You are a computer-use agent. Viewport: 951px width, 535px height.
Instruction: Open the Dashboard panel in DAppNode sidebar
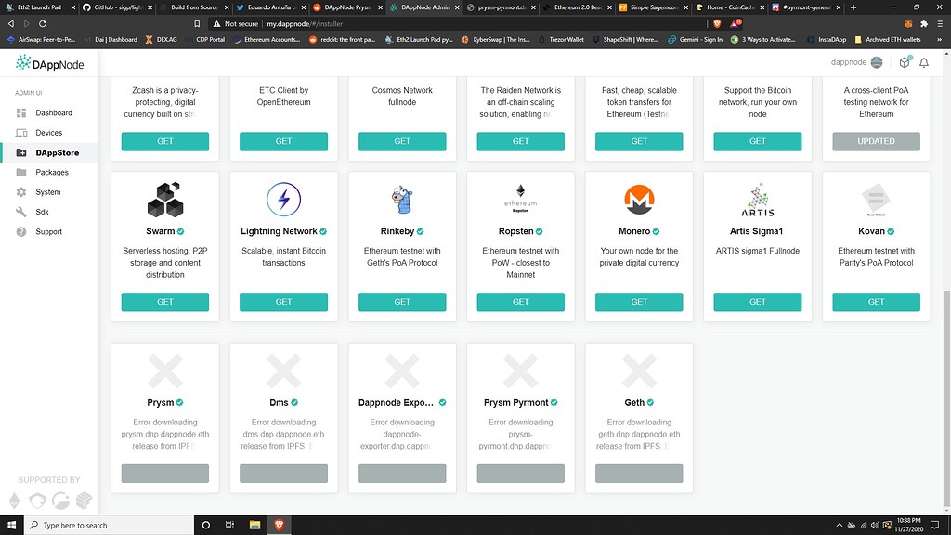[56, 113]
